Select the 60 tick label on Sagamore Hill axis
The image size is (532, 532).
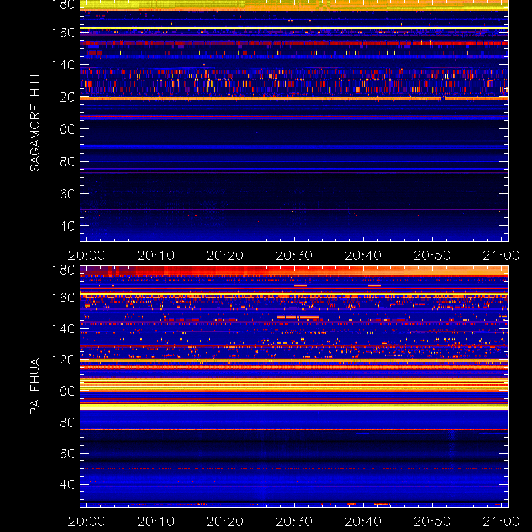point(67,194)
